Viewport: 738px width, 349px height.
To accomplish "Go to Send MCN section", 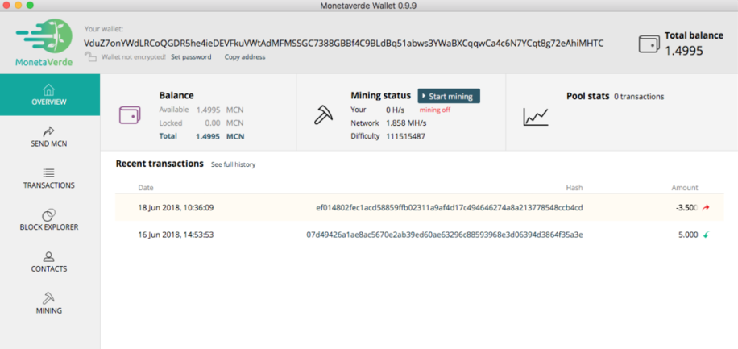I will 49,136.
